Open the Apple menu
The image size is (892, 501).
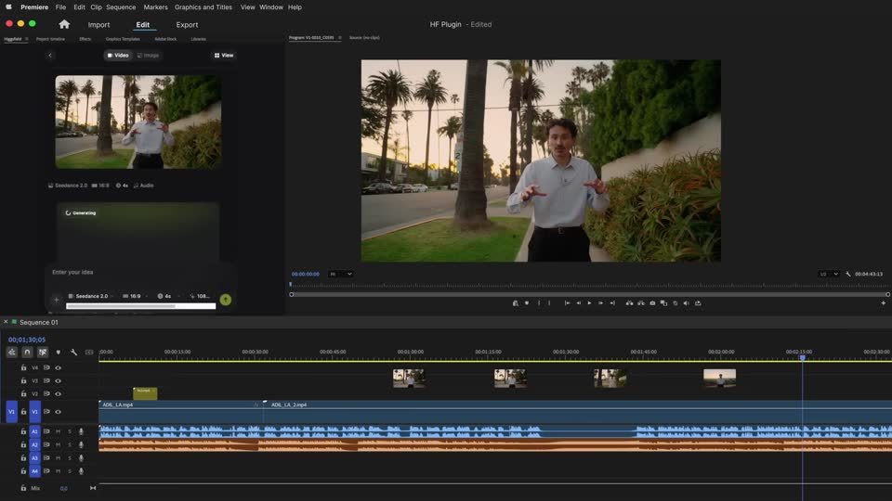click(8, 7)
